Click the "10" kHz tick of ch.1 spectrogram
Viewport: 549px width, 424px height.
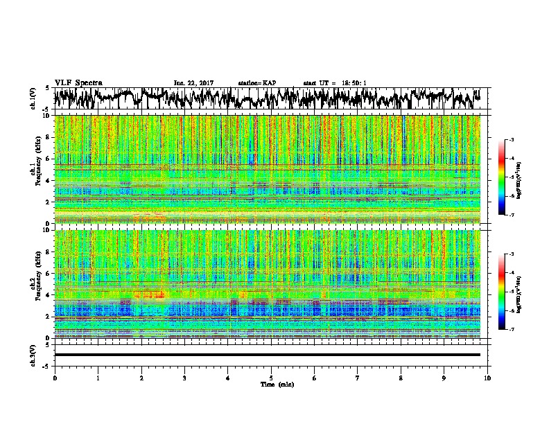[47, 116]
